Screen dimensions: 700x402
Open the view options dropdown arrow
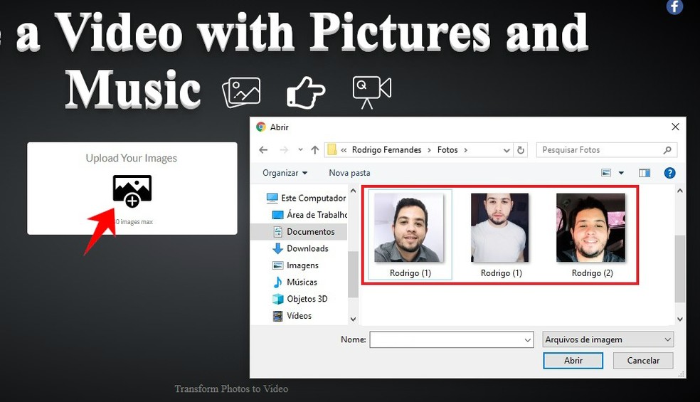point(621,173)
